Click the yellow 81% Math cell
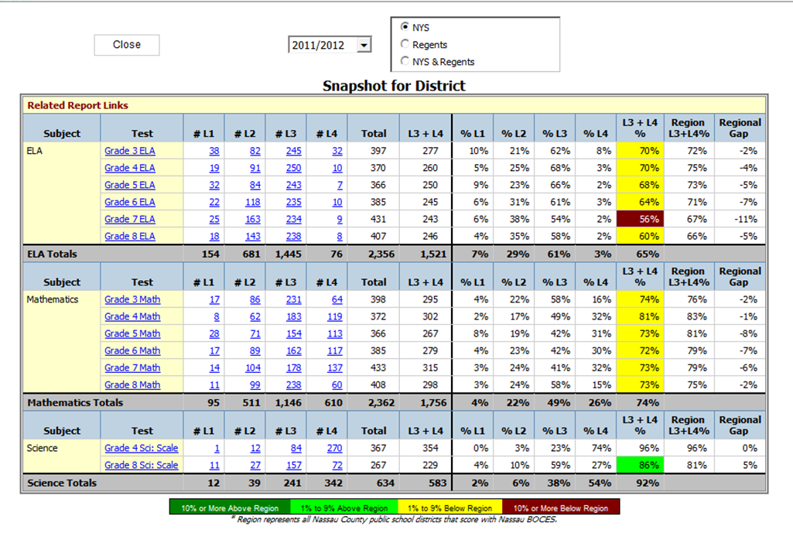The image size is (793, 540). pyautogui.click(x=641, y=316)
